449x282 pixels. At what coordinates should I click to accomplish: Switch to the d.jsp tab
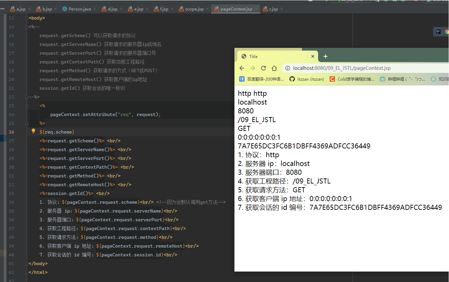coord(113,9)
